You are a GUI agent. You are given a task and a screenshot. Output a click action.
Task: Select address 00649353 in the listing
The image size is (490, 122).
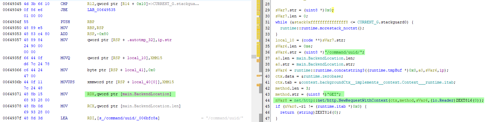pos(12,34)
